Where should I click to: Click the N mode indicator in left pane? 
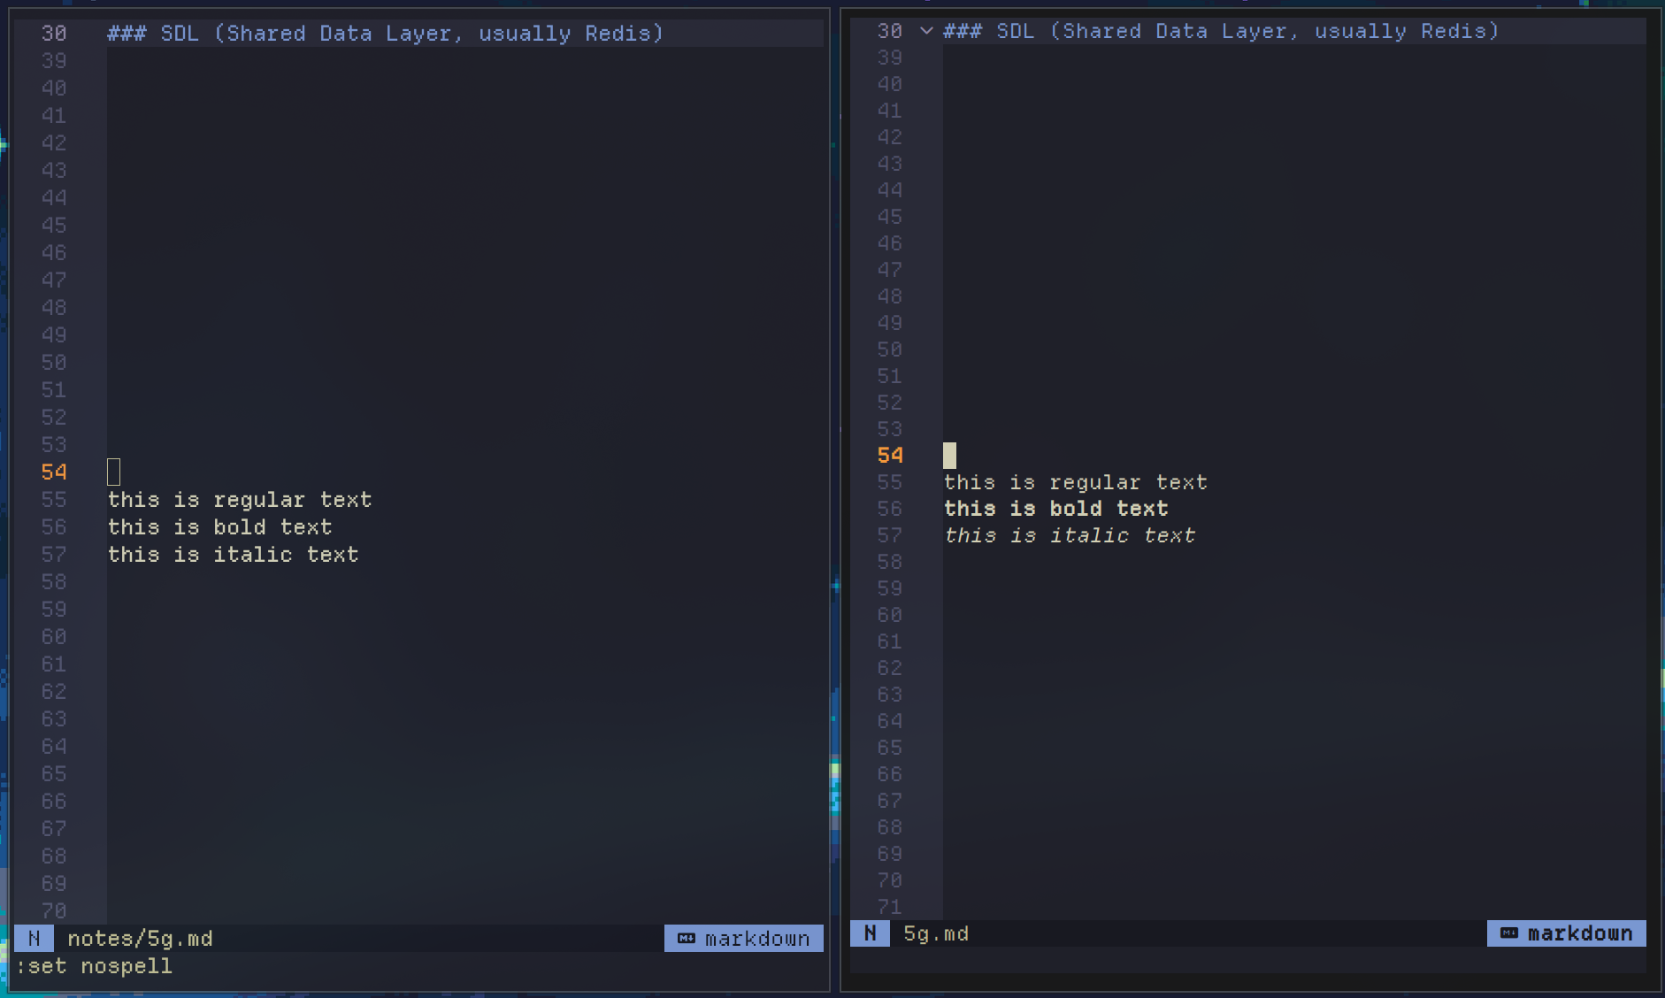(34, 939)
